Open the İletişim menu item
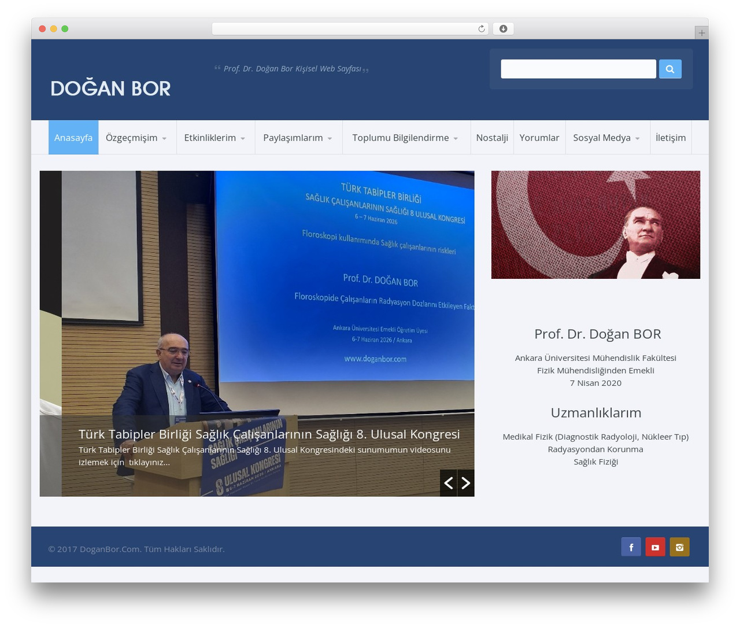 671,138
